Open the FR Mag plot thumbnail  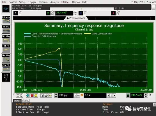6,20
